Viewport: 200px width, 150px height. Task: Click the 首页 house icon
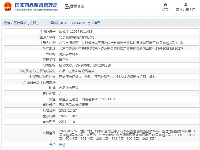pos(165,5)
